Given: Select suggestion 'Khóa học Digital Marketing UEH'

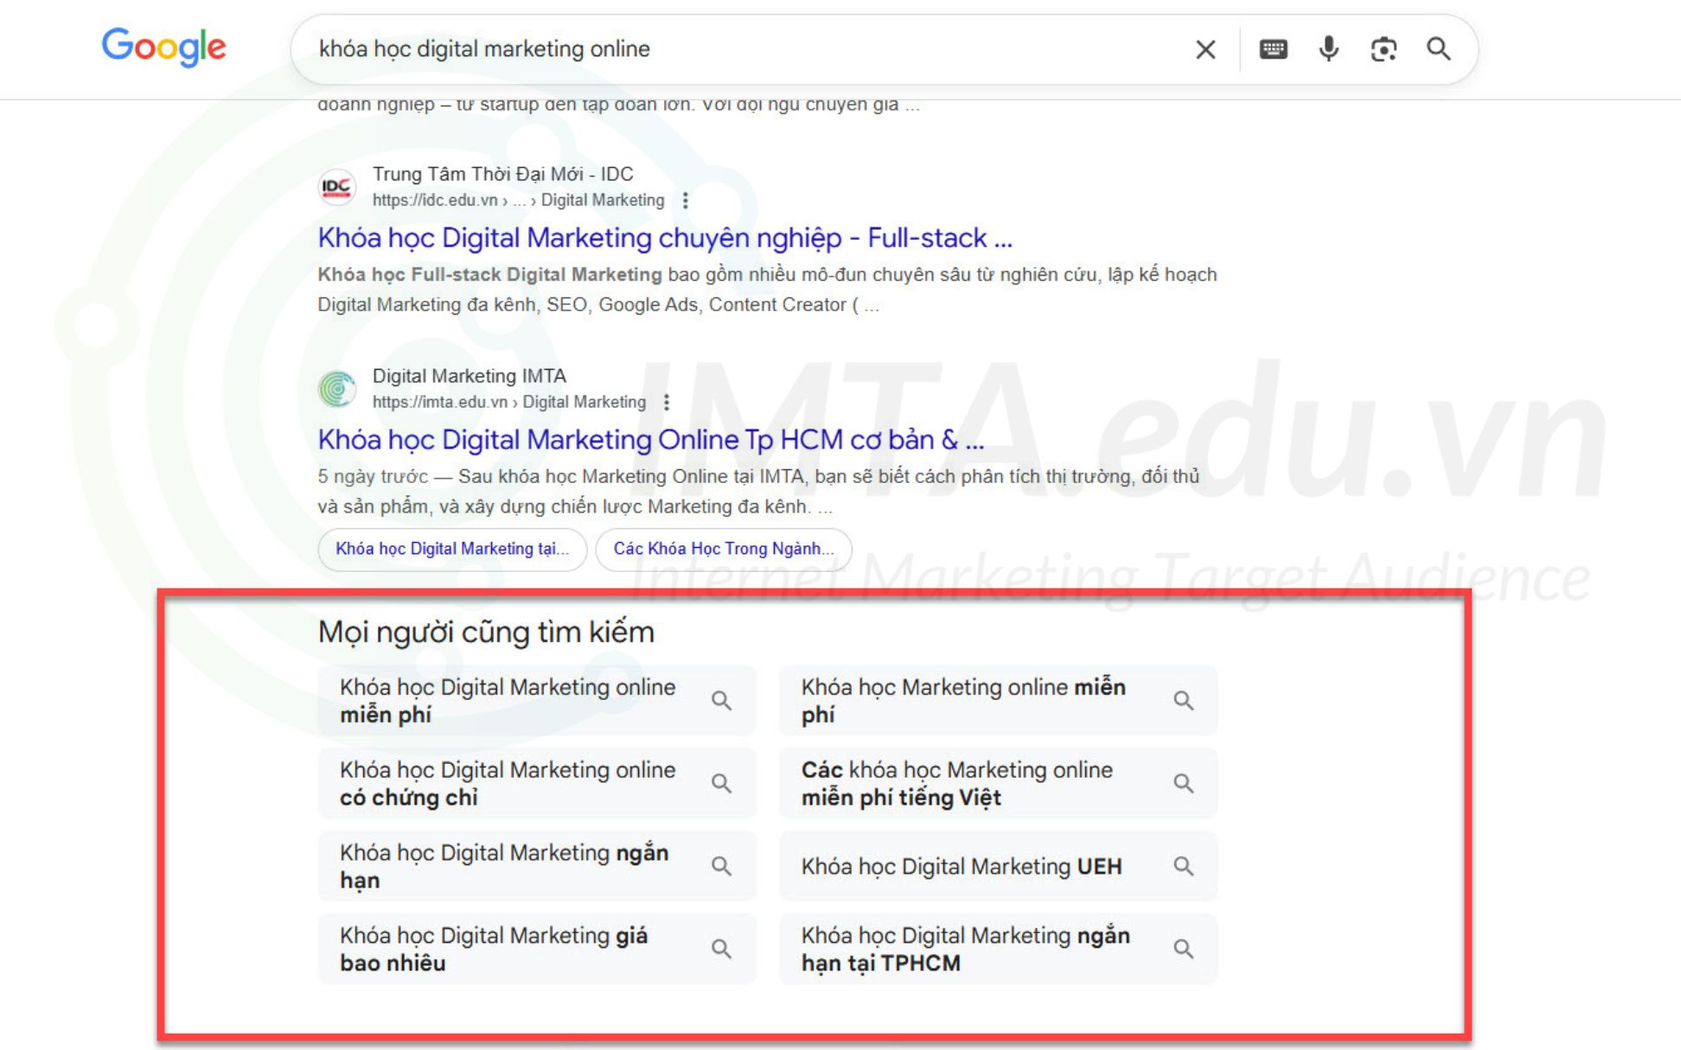Looking at the screenshot, I should 998,866.
